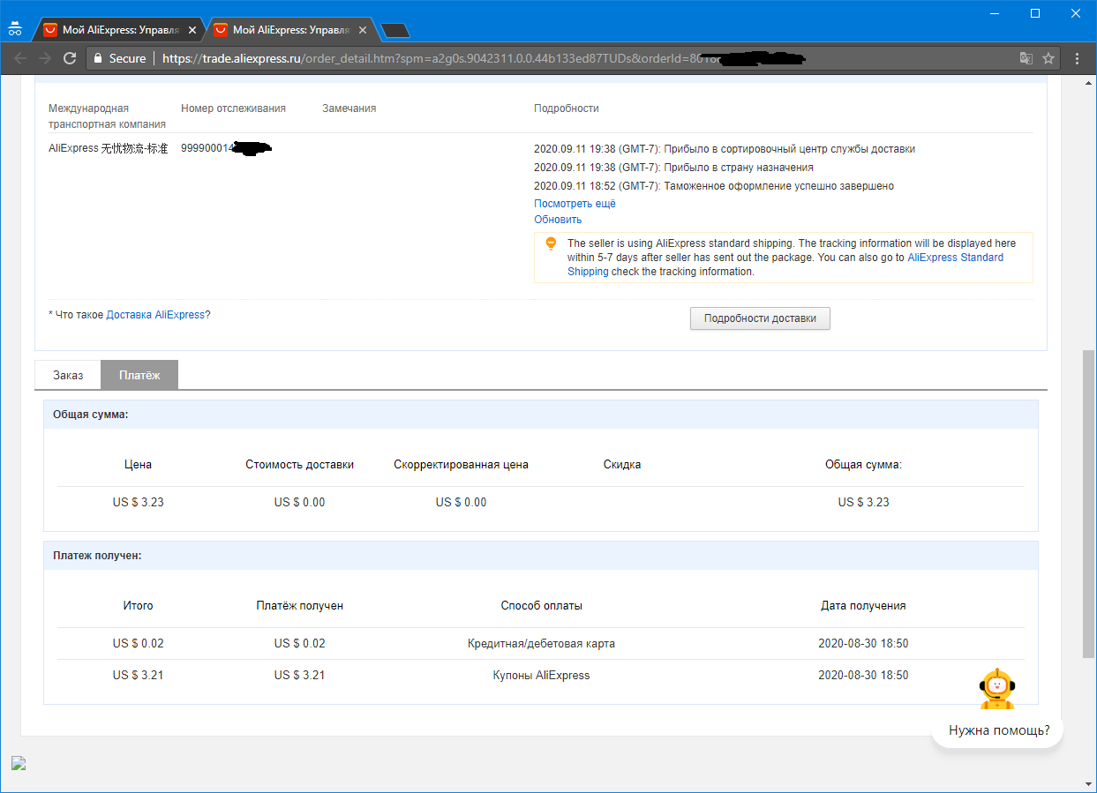Click the scrollbar up arrow

(1088, 83)
